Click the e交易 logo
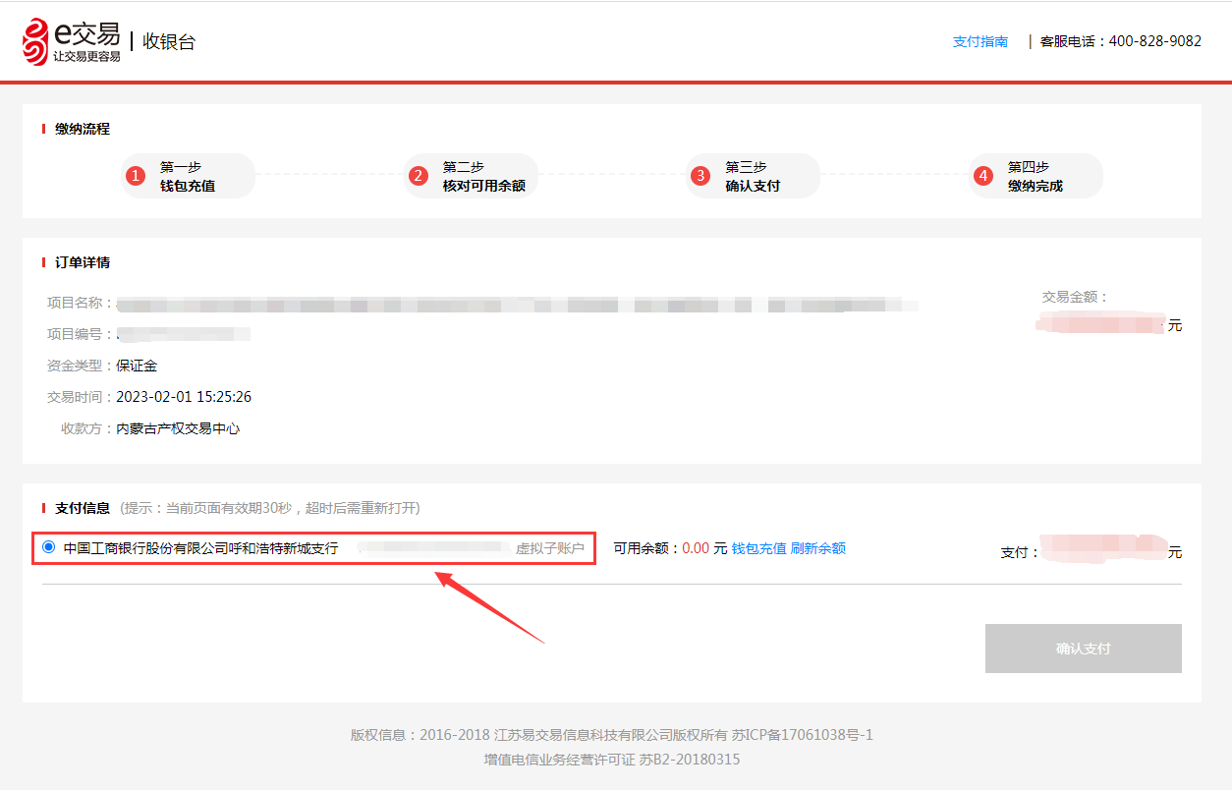This screenshot has height=790, width=1232. (x=71, y=41)
